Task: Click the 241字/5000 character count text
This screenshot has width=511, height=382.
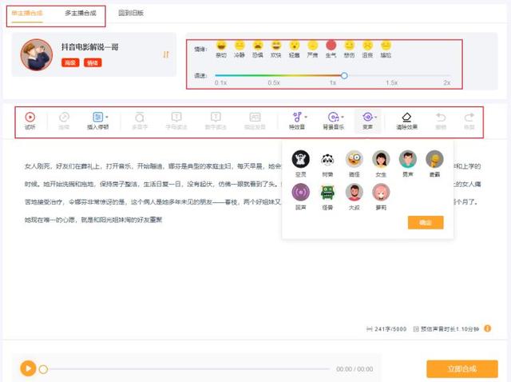Action: (x=390, y=329)
